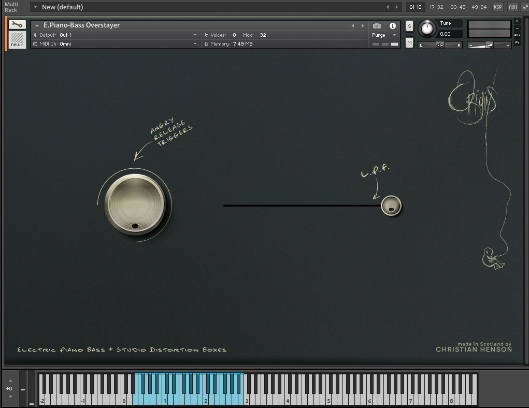This screenshot has width=529, height=408.
Task: Mute the E.Piano-Bass Overstayer instrument
Action: [409, 42]
